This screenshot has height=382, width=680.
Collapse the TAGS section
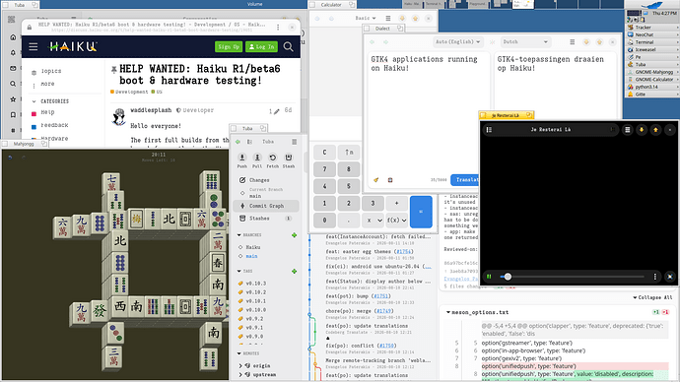coord(238,271)
